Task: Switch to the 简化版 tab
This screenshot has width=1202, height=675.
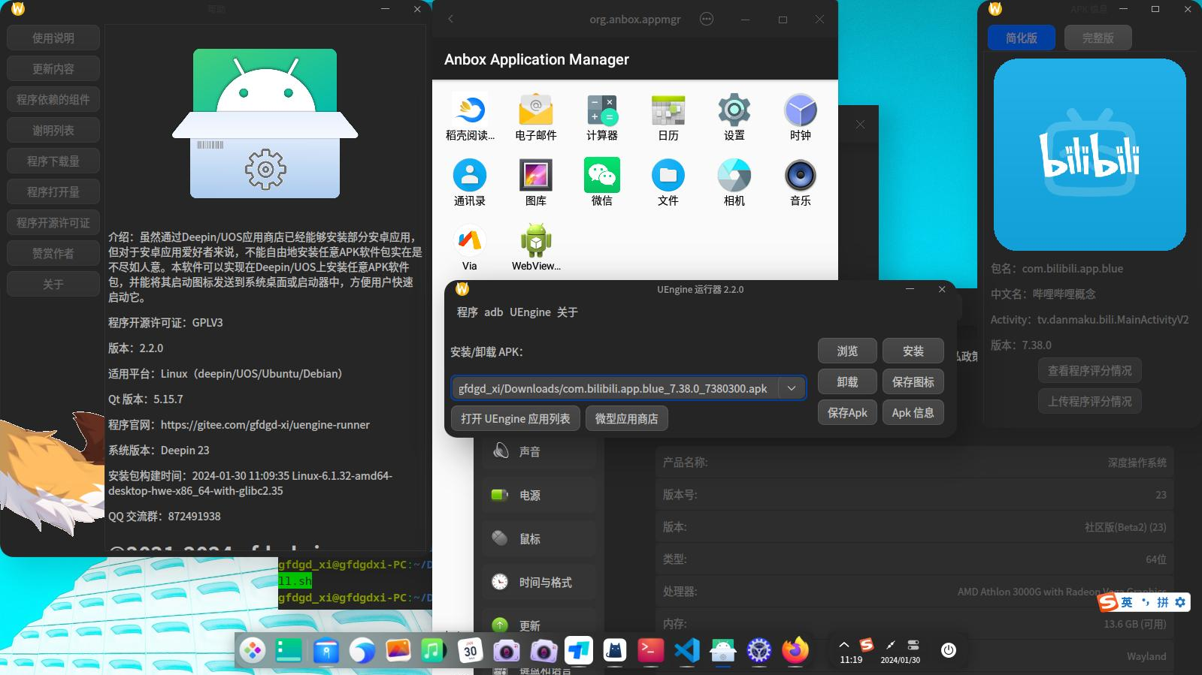Action: [1022, 38]
